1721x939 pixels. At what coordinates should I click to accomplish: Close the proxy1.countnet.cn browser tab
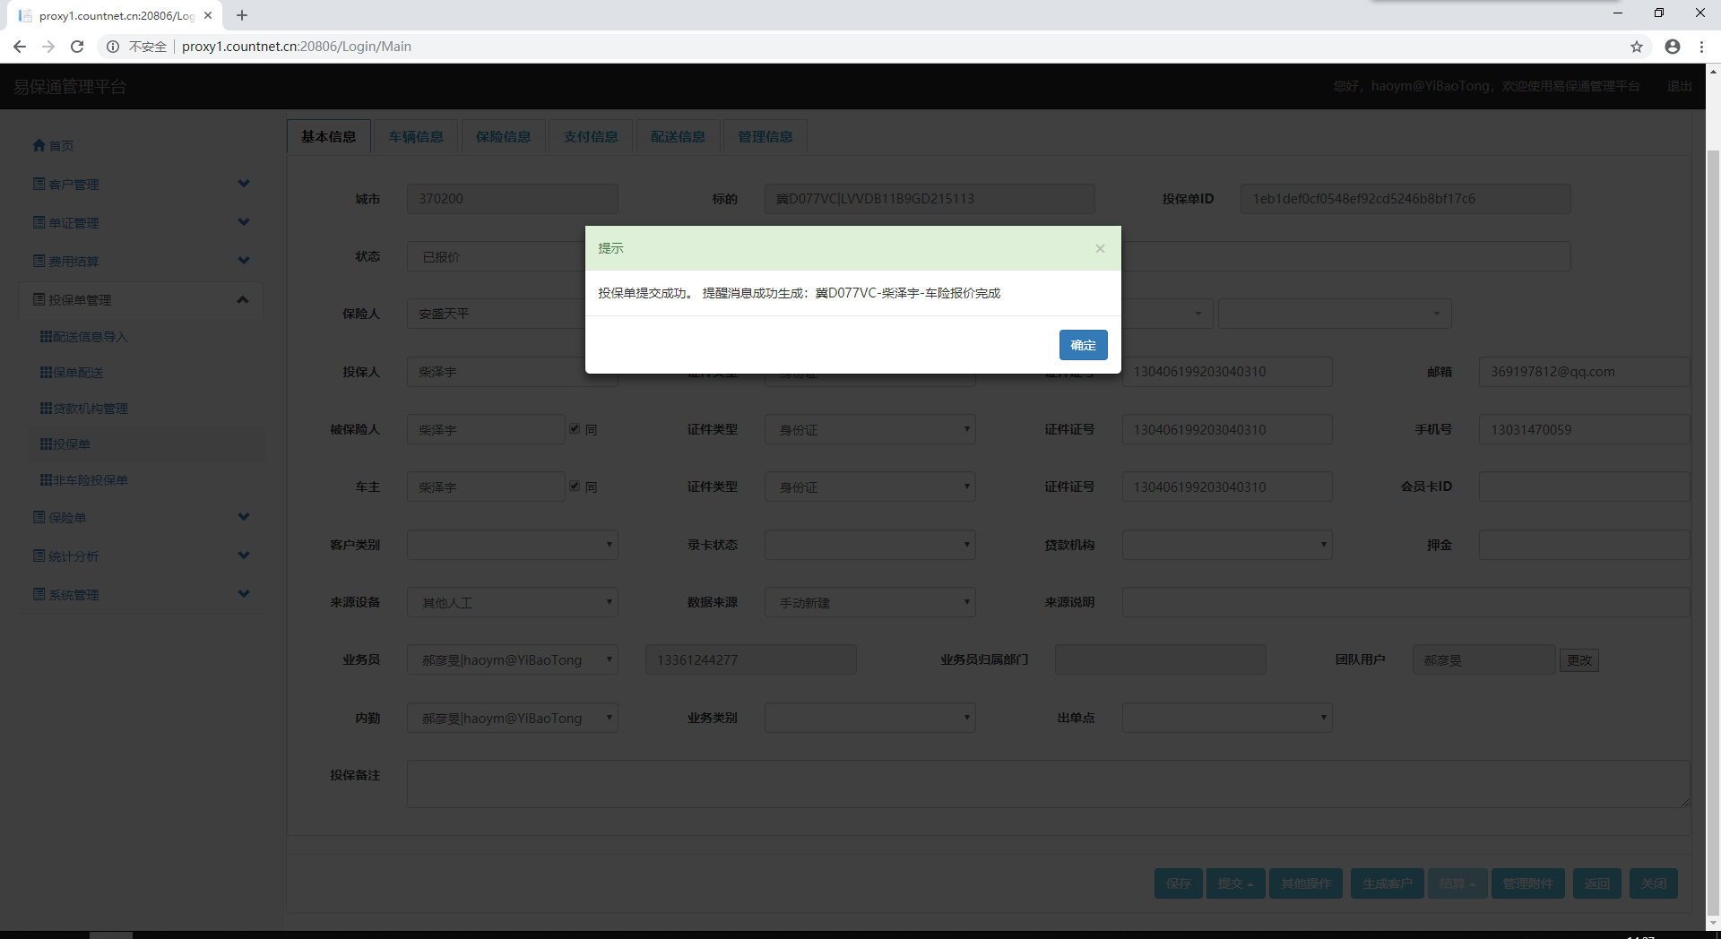(208, 15)
